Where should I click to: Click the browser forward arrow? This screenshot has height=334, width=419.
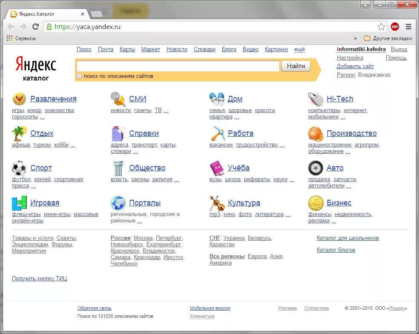23,26
